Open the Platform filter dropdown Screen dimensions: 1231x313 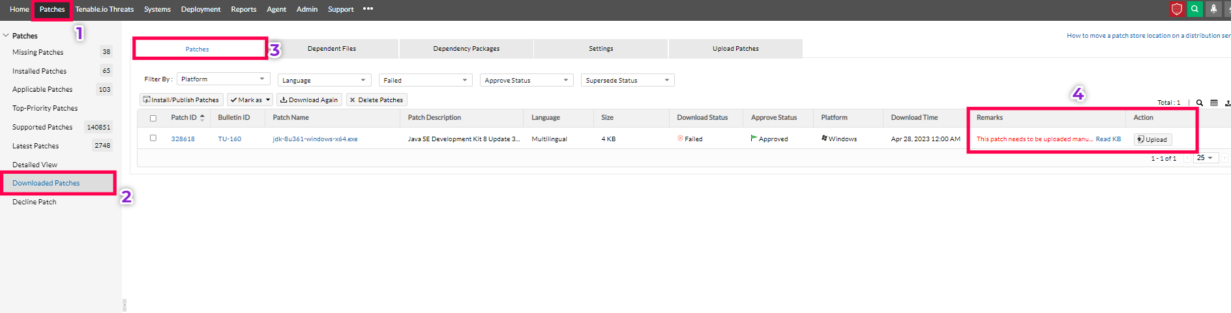tap(223, 79)
